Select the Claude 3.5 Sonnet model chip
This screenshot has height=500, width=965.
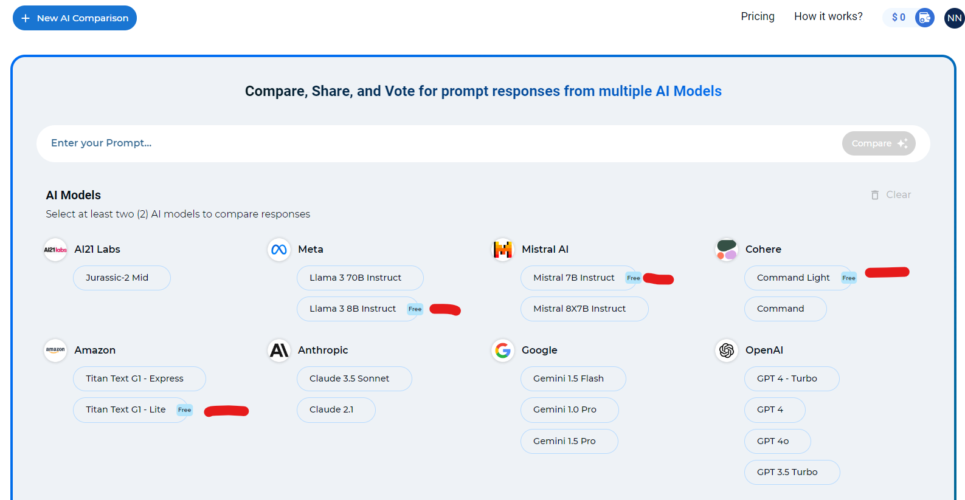[x=355, y=378]
